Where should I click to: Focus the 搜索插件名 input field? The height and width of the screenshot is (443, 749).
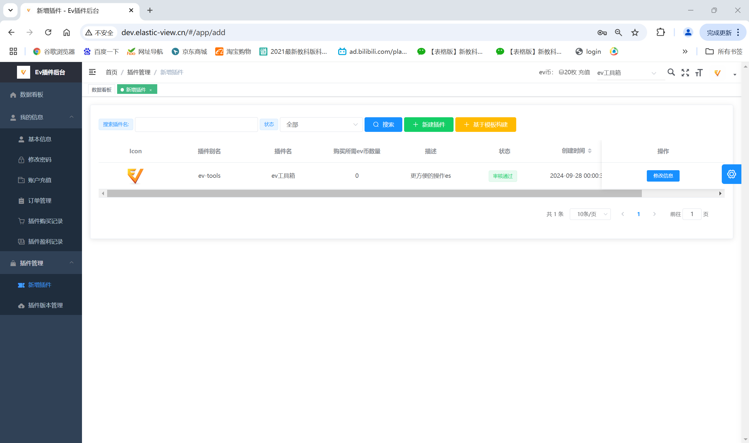tap(196, 125)
